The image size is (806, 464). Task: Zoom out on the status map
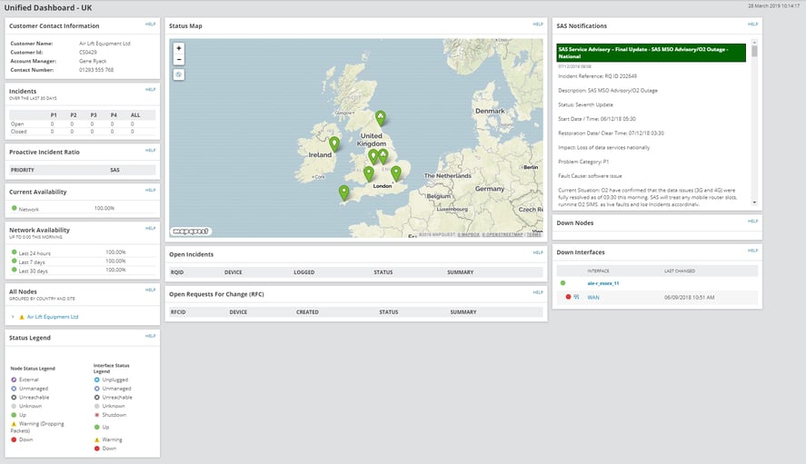(x=178, y=59)
